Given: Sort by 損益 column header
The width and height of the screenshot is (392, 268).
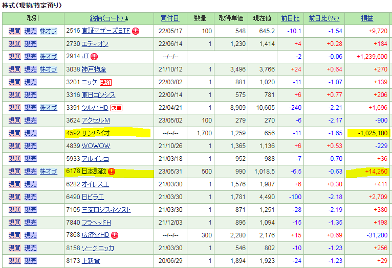Looking at the screenshot, I should tap(367, 18).
